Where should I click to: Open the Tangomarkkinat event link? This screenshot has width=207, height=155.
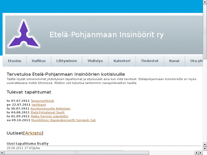point(42,101)
